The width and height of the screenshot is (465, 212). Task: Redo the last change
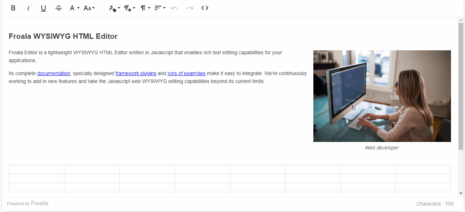click(190, 8)
